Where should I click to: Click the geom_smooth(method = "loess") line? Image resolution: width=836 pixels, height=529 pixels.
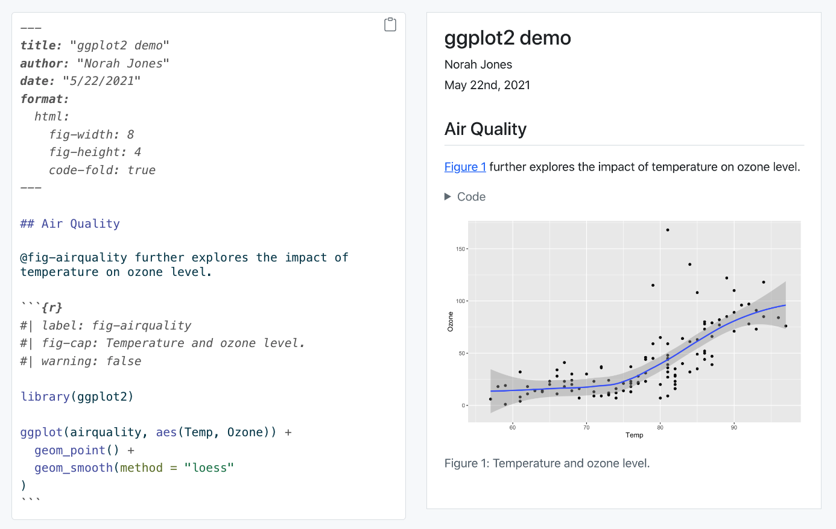134,468
